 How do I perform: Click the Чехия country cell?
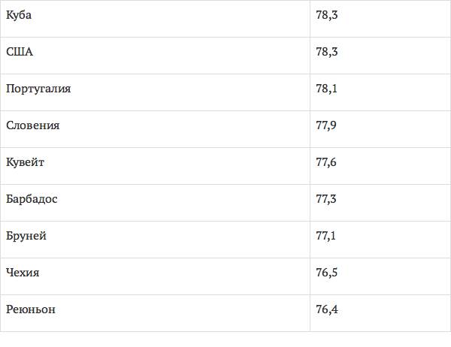[23, 273]
